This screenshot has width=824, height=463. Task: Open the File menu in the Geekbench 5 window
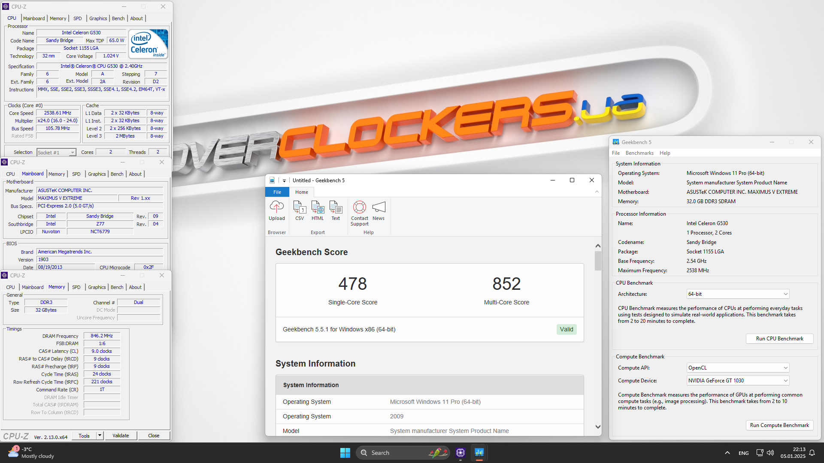(616, 153)
